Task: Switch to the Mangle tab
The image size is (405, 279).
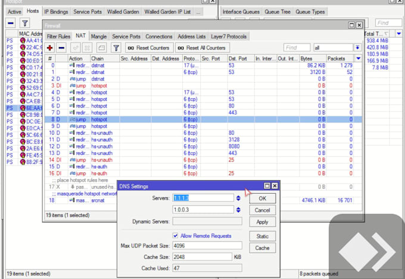Action: (x=99, y=36)
